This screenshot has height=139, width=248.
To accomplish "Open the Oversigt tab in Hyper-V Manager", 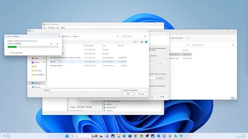I will [x=72, y=107].
